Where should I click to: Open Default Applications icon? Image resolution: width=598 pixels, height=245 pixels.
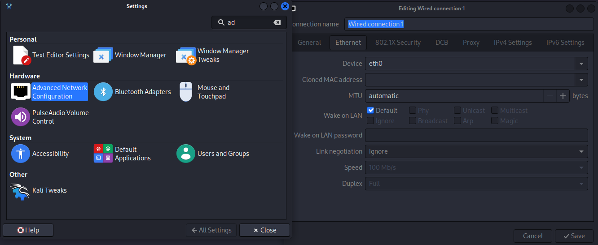coord(103,154)
